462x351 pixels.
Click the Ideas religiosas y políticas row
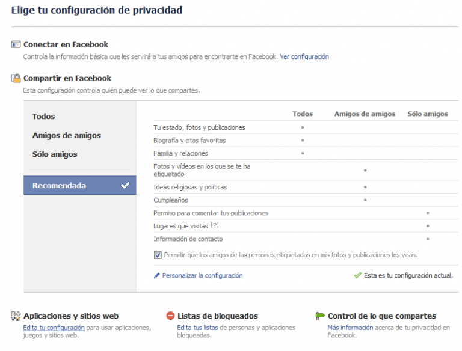coord(306,187)
